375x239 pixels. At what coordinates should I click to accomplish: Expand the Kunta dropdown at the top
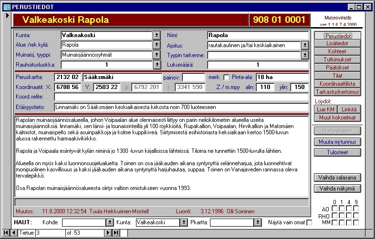156,35
